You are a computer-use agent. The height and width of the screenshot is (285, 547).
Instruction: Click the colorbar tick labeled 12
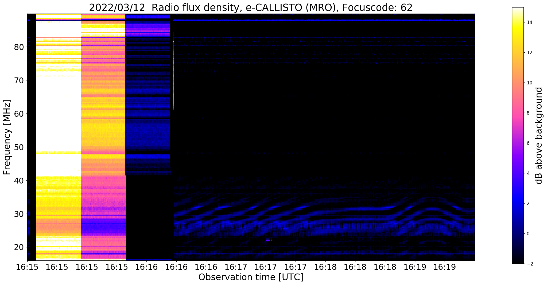pos(529,53)
